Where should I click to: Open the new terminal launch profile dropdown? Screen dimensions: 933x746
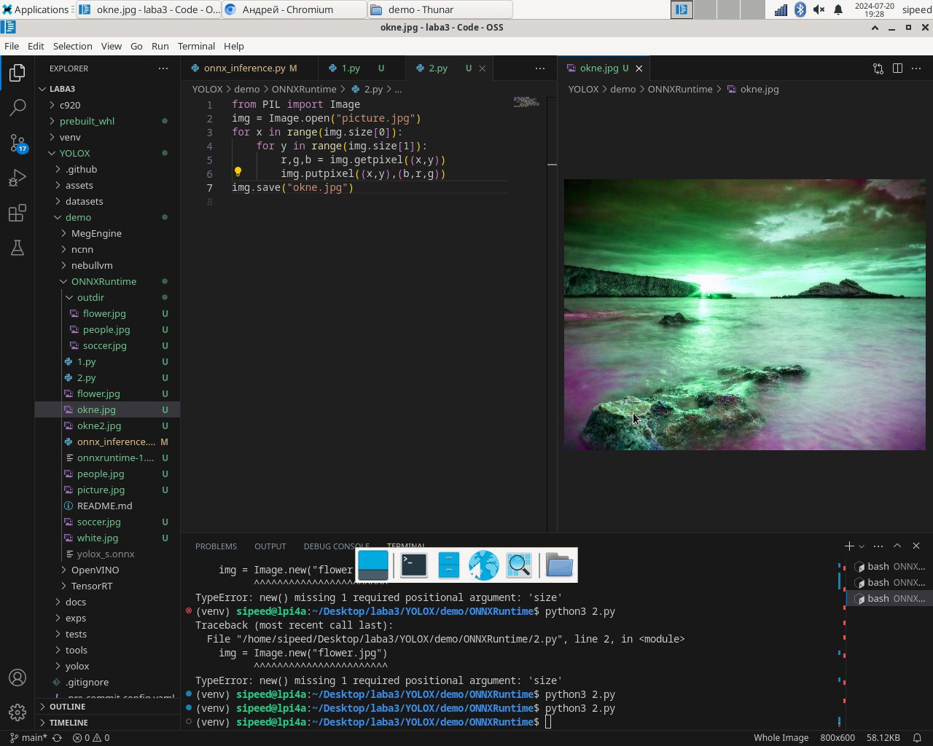click(862, 546)
